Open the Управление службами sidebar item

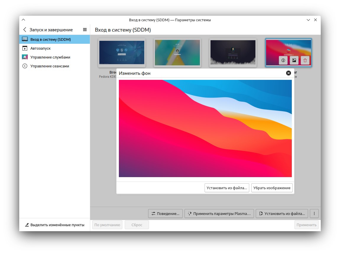(54, 57)
